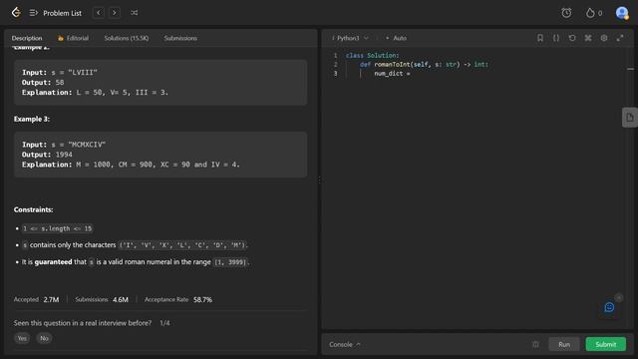The image size is (638, 359).
Task: Toggle the Auto setting in editor
Action: click(397, 38)
